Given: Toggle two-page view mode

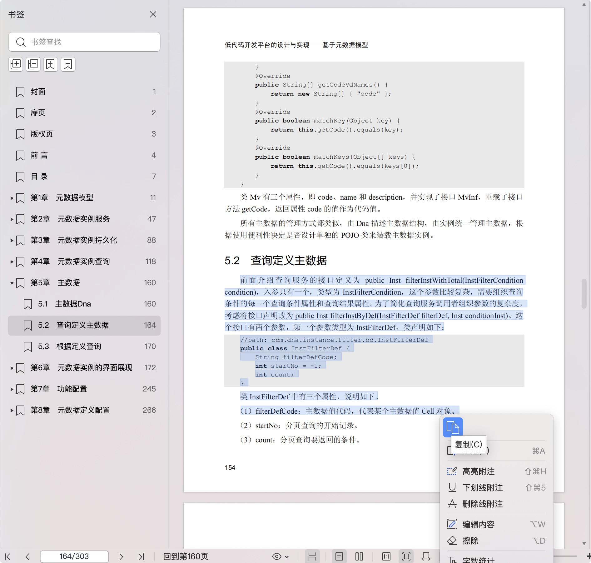Looking at the screenshot, I should pyautogui.click(x=359, y=556).
